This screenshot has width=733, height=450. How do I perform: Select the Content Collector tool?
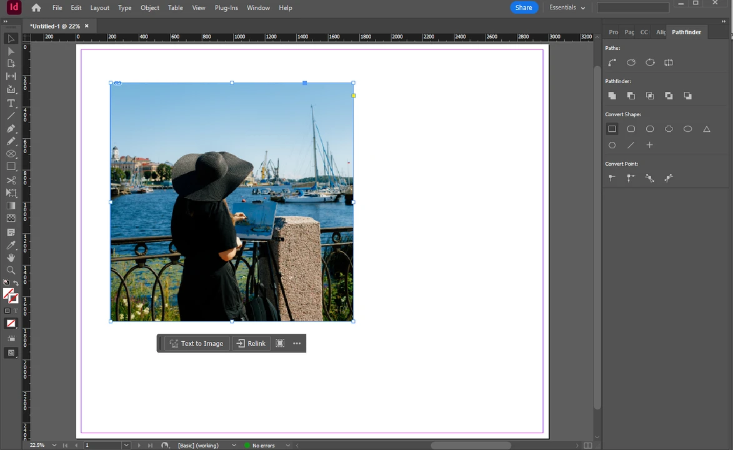coord(11,89)
